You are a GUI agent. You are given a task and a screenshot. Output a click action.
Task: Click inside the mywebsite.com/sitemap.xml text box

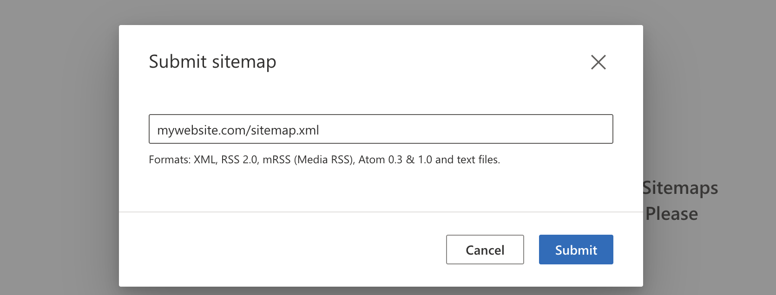[381, 129]
